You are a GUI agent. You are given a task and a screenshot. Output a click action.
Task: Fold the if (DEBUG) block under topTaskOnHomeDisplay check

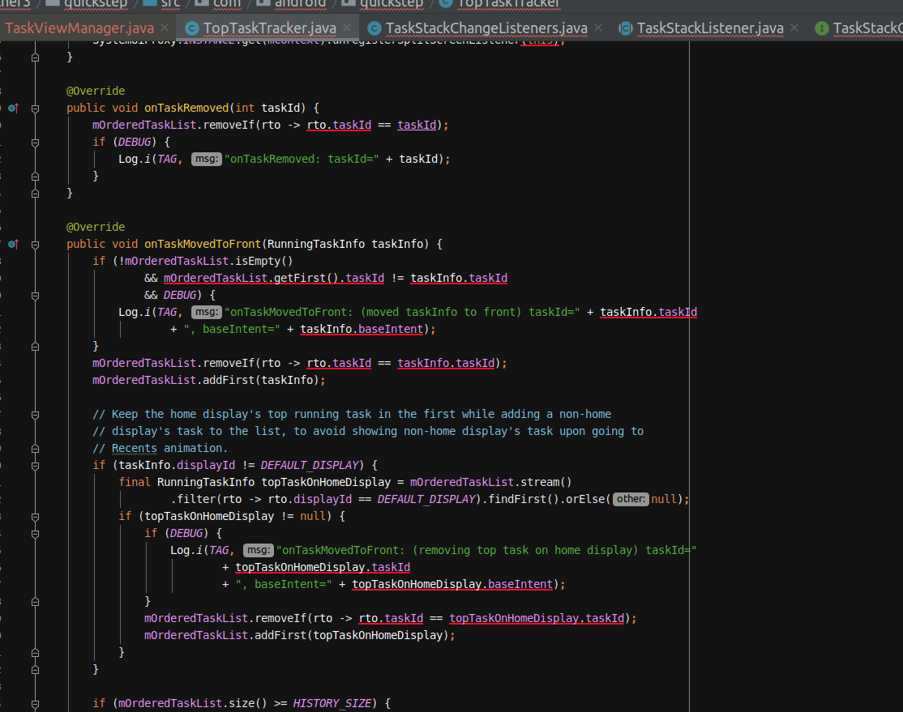tap(35, 534)
